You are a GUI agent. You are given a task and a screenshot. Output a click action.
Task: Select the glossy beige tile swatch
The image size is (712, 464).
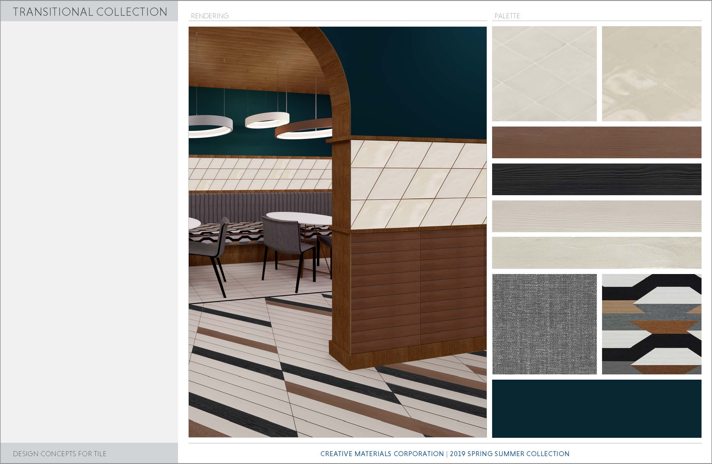(x=652, y=74)
